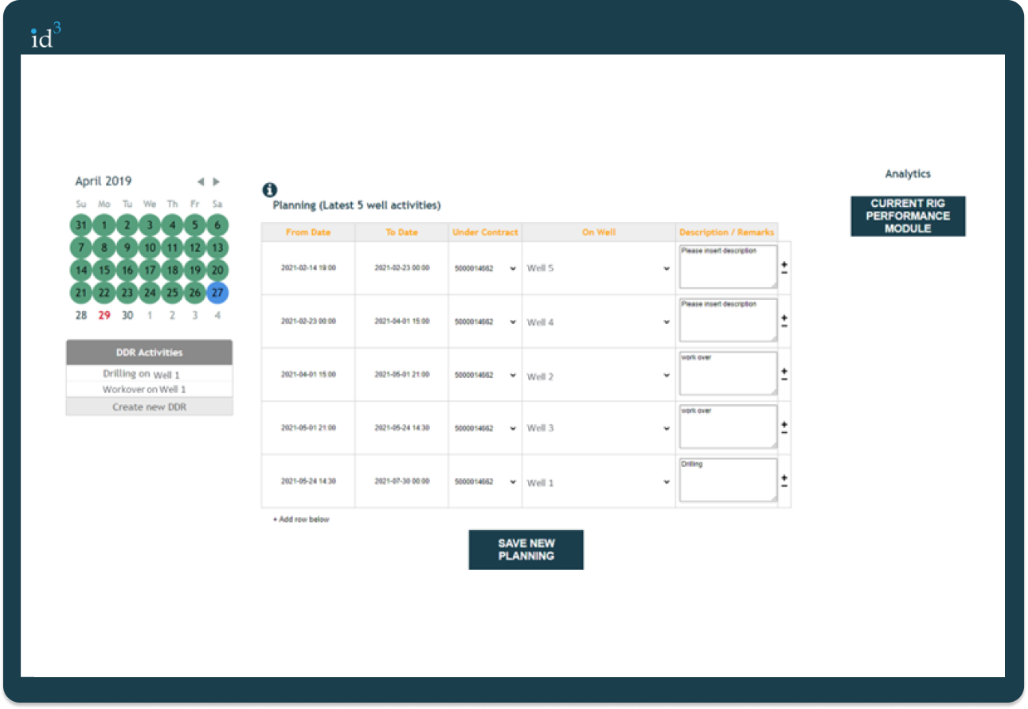The height and width of the screenshot is (709, 1028).
Task: Select day 28 in the calendar
Action: (81, 316)
